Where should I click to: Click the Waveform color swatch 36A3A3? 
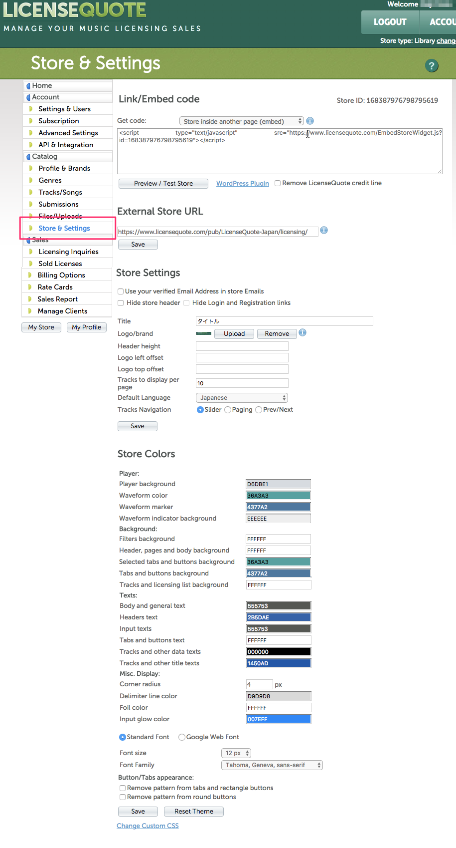coord(278,496)
